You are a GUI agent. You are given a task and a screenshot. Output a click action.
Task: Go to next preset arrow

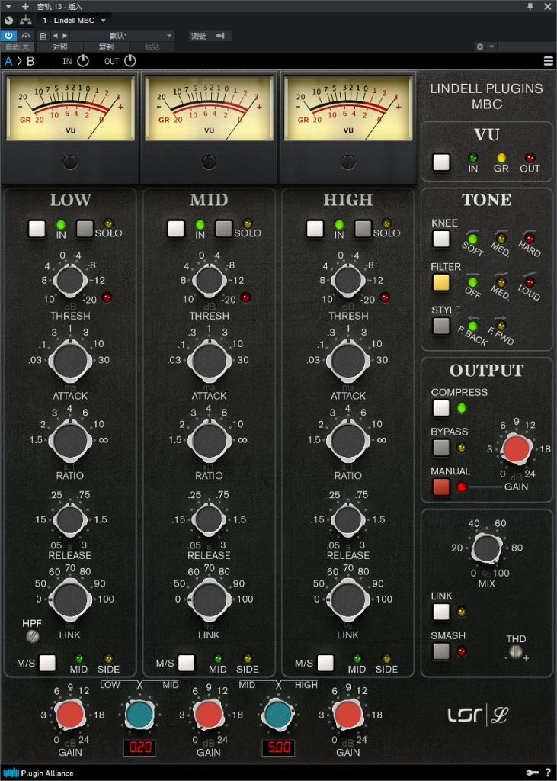(x=65, y=36)
